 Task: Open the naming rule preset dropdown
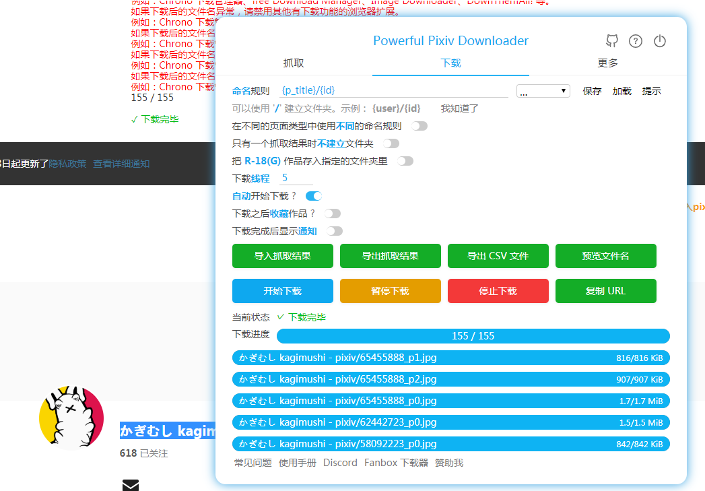[x=543, y=90]
